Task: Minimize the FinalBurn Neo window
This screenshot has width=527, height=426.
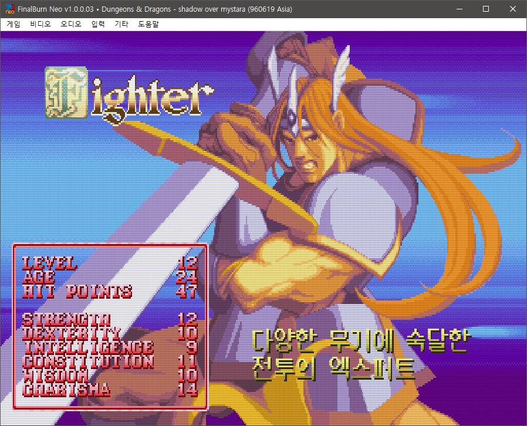Action: pos(460,9)
